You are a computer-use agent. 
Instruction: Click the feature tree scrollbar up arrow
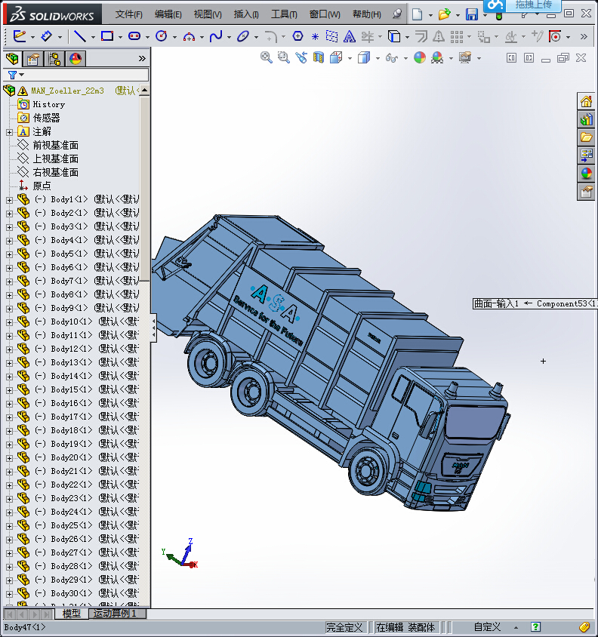[144, 91]
